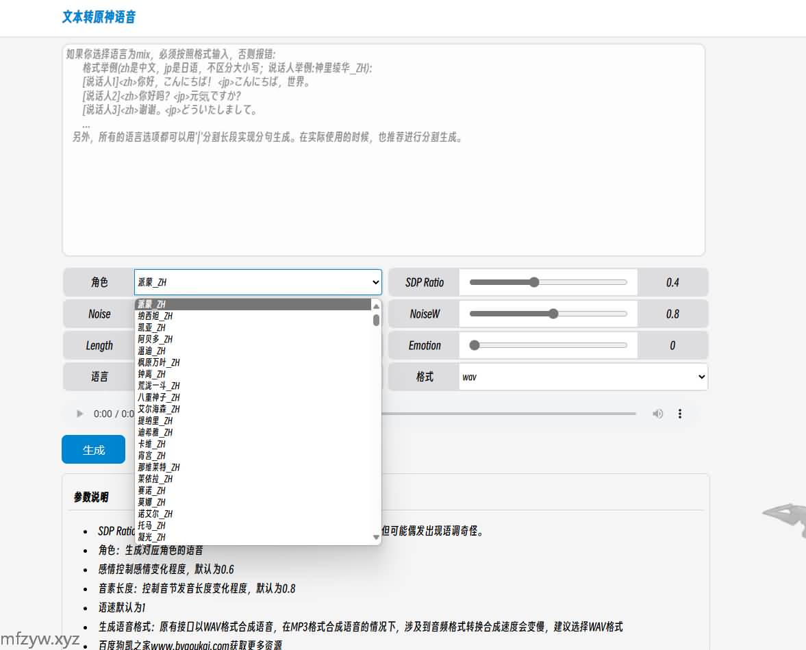Viewport: 806px width, 650px height.
Task: Click the audio playback progress bar
Action: [x=508, y=414]
